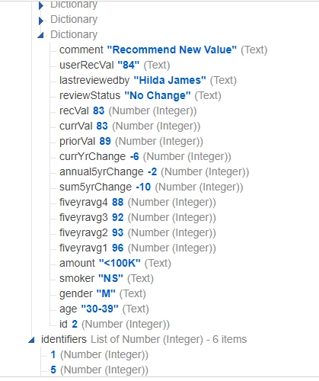The image size is (319, 381).
Task: Click the priorVal 89 entry
Action: click(131, 141)
